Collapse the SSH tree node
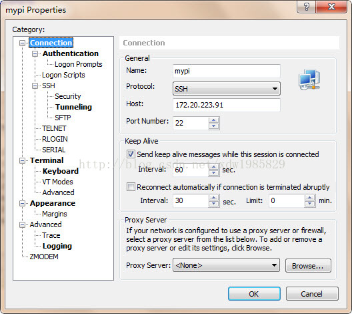 pyautogui.click(x=35, y=86)
